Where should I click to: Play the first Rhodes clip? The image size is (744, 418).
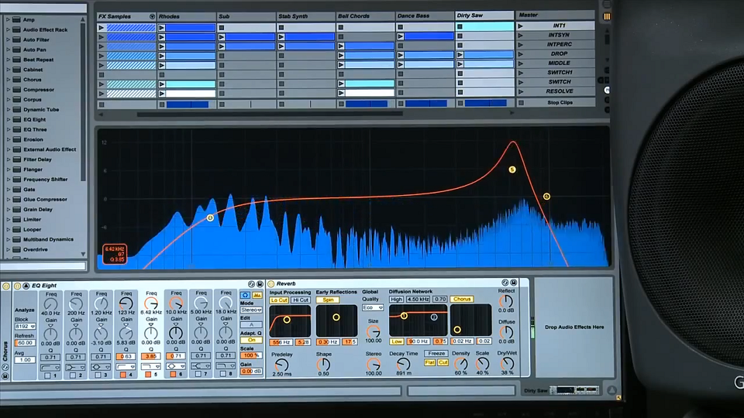pos(162,27)
